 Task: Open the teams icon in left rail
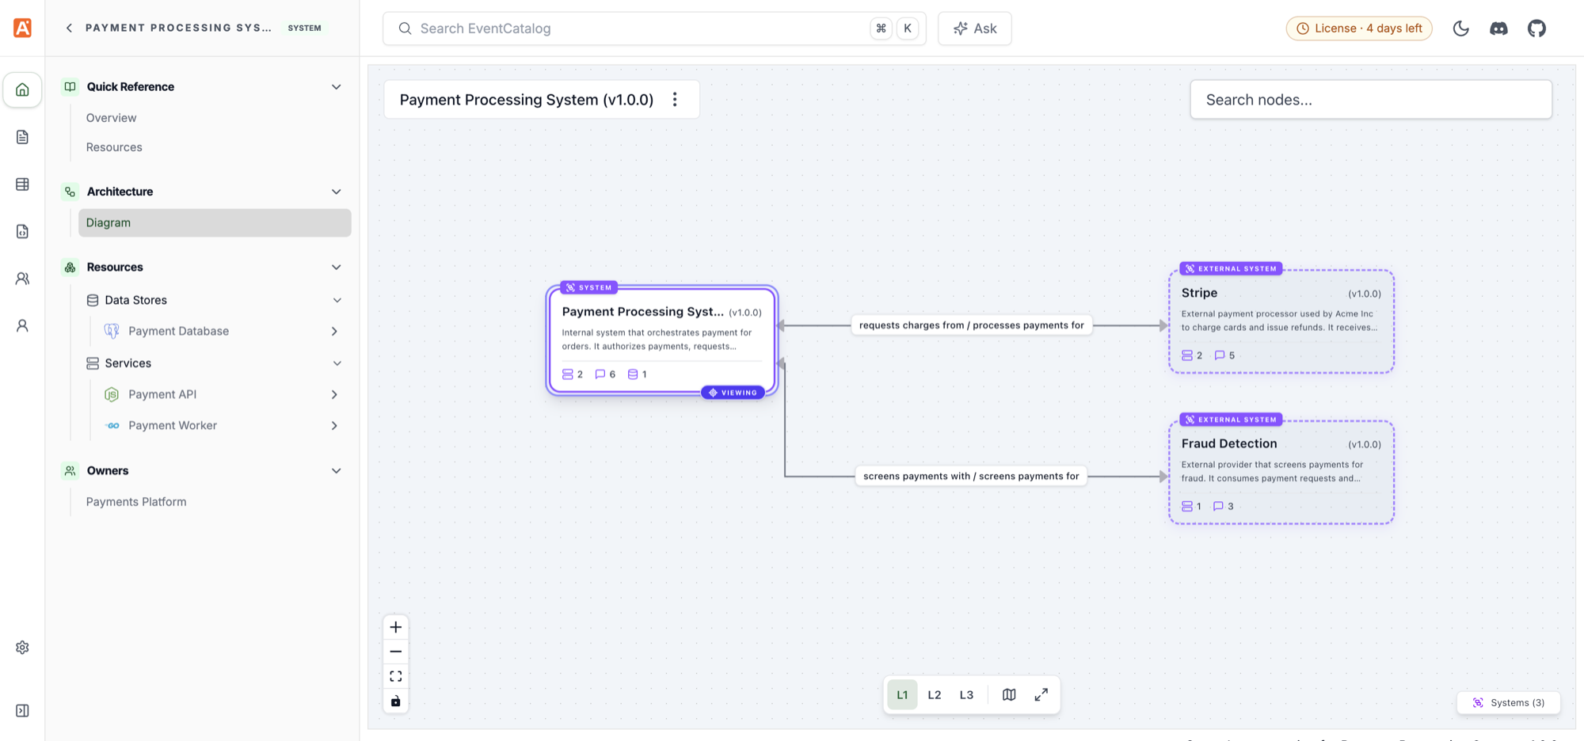(x=22, y=279)
